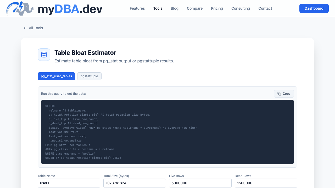Click the 'last_vacuum::text' code line
This screenshot has width=335, height=188.
(64, 132)
